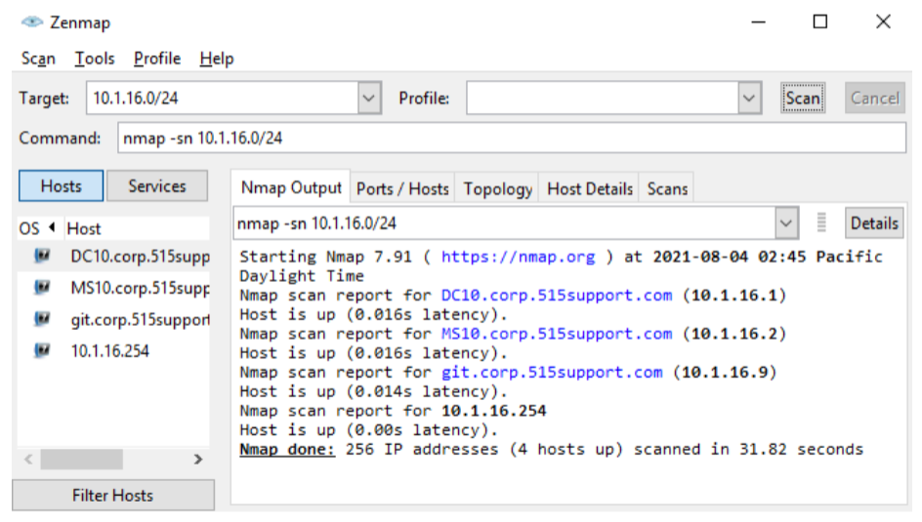This screenshot has height=522, width=922.
Task: Switch to the Nmap Output tab
Action: point(291,188)
